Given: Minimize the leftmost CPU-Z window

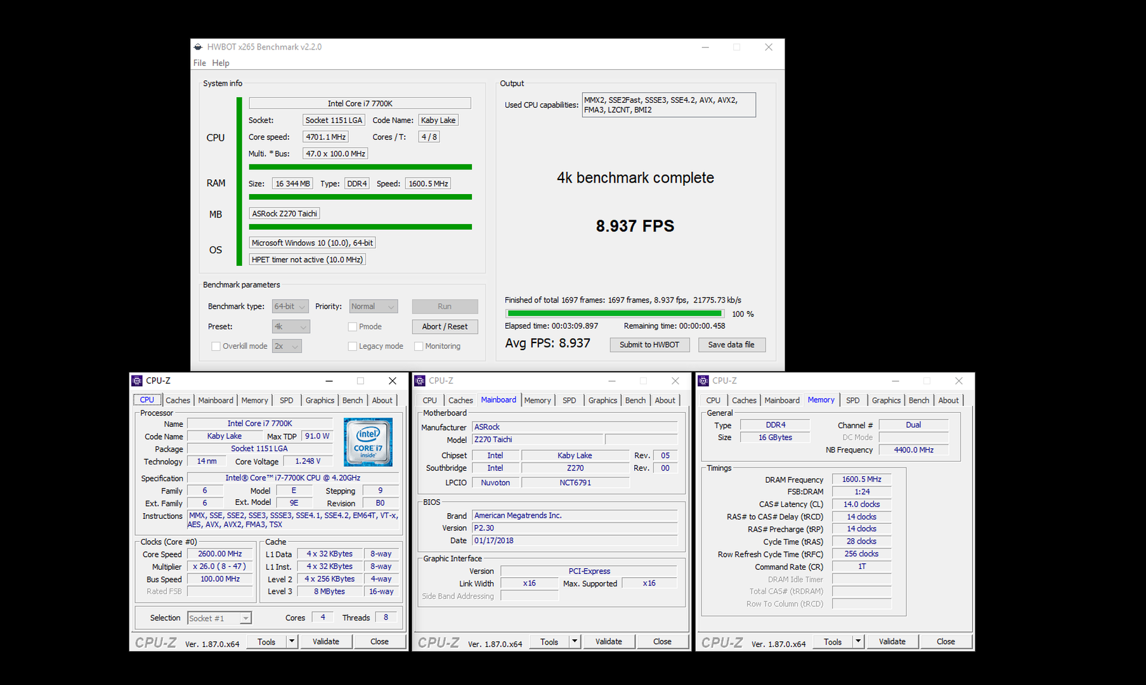Looking at the screenshot, I should (x=329, y=381).
